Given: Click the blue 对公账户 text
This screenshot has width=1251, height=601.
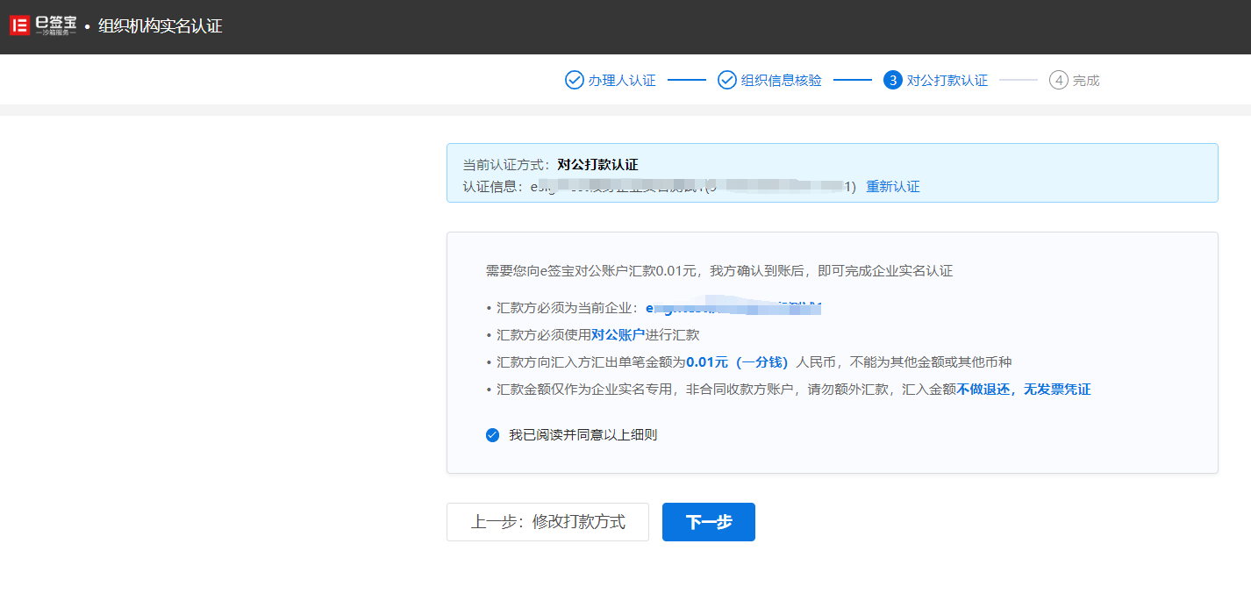Looking at the screenshot, I should [618, 334].
